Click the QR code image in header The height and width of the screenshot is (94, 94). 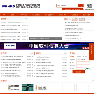90,6
